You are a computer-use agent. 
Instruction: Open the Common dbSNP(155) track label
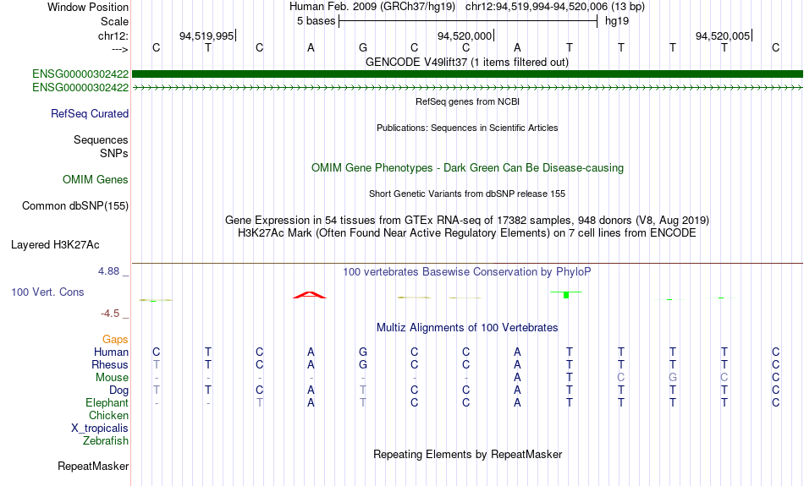pos(74,206)
